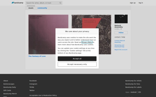Open the iOS app link
The image size is (156, 97).
139,92
